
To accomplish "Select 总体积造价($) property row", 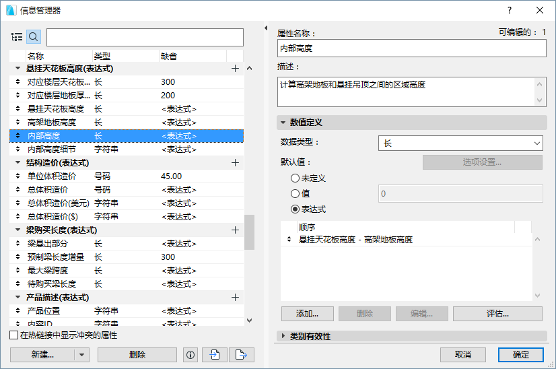I will point(127,217).
